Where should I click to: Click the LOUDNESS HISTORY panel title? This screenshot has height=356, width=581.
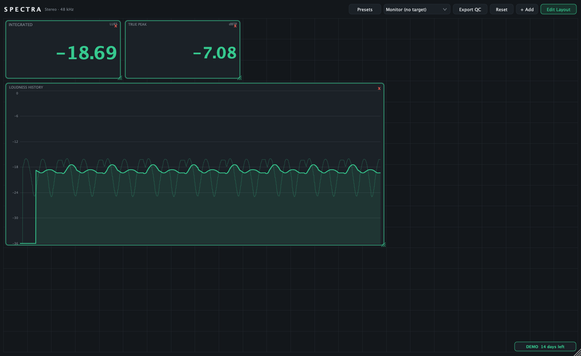(x=26, y=87)
